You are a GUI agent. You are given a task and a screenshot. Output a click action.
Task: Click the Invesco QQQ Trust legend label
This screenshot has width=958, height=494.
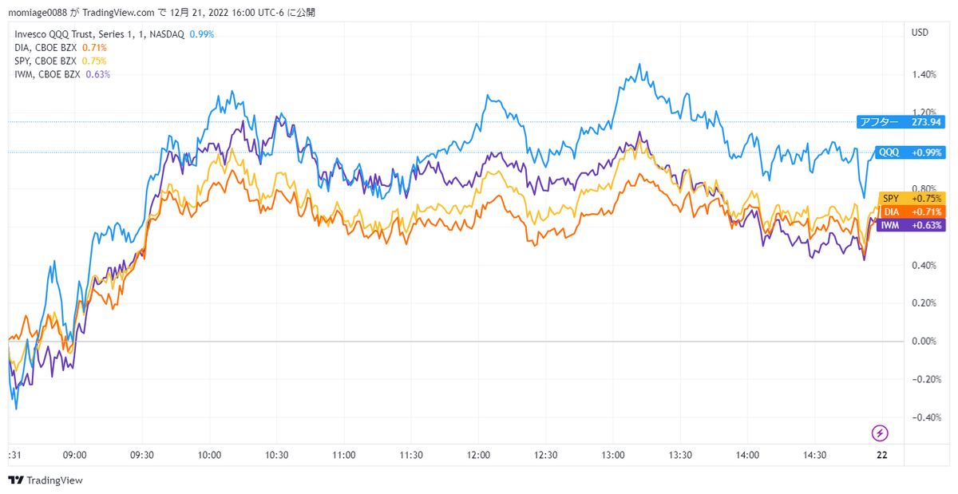point(100,34)
